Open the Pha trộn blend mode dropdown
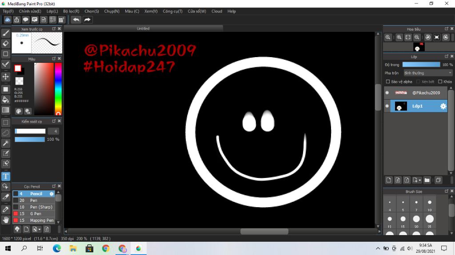Viewport: 455px width, 255px height. (428, 73)
